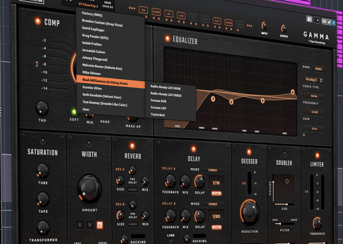Click the VERB chain slot icon
Viewport: 343px width, 244px height.
[x=229, y=22]
